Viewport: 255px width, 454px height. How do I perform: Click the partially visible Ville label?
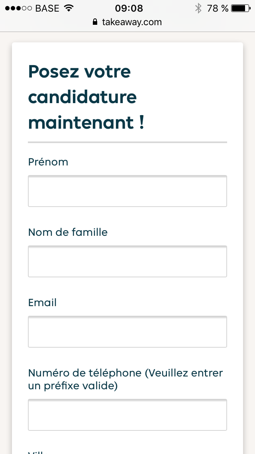click(38, 452)
